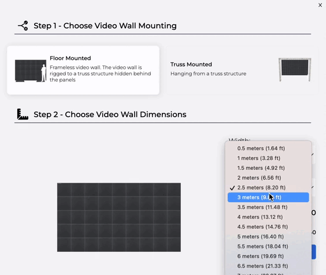Viewport: 326px width, 275px height.
Task: Select the Truss Mounted option card
Action: (x=242, y=70)
